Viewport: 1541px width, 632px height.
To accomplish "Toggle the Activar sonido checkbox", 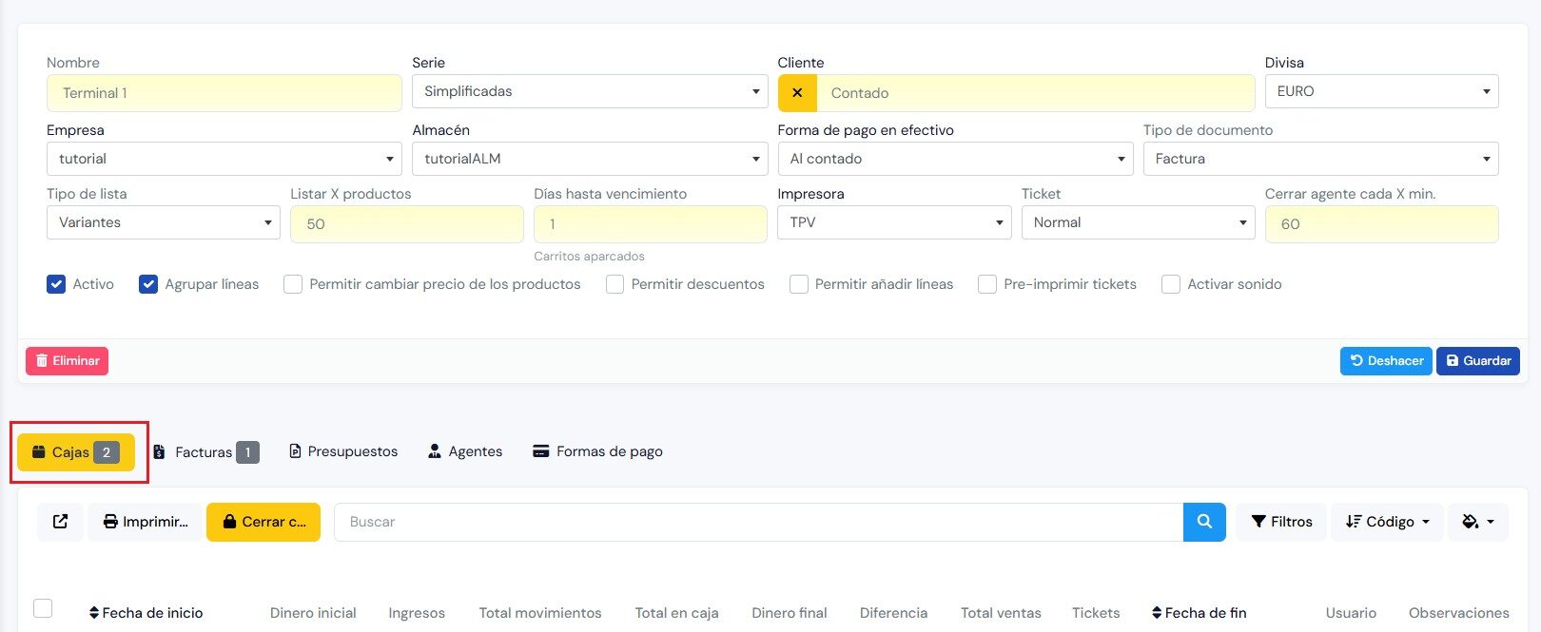I will (1171, 284).
